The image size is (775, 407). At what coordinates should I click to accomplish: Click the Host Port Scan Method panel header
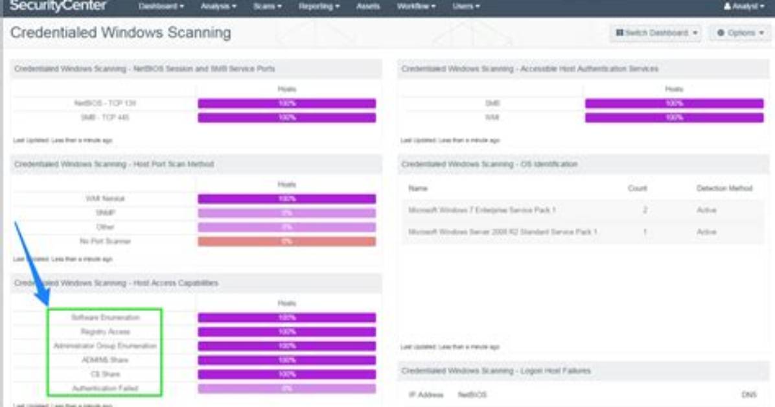(x=196, y=164)
